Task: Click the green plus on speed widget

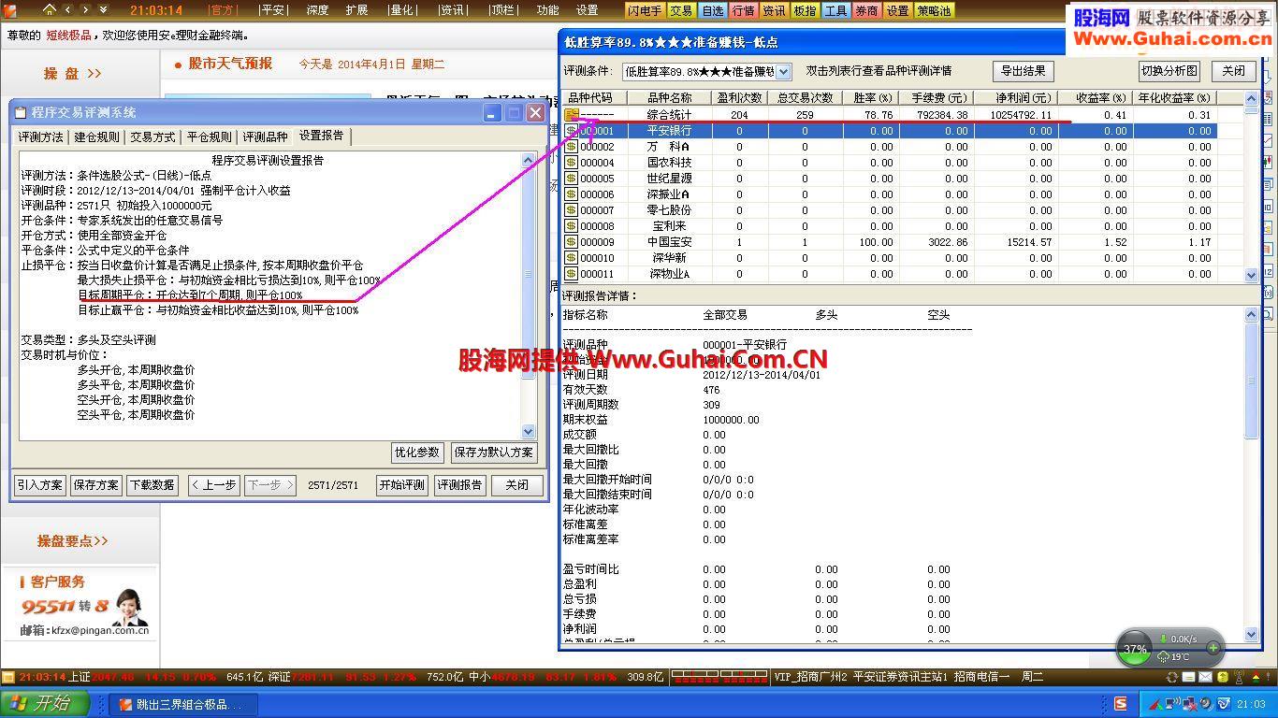Action: tap(1213, 648)
